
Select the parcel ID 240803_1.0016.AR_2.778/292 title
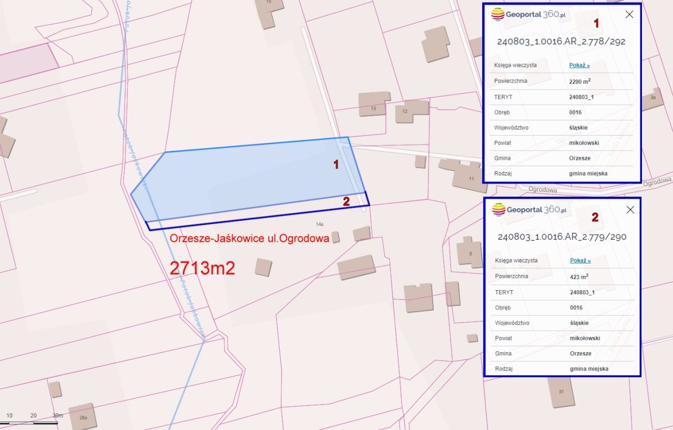[561, 42]
